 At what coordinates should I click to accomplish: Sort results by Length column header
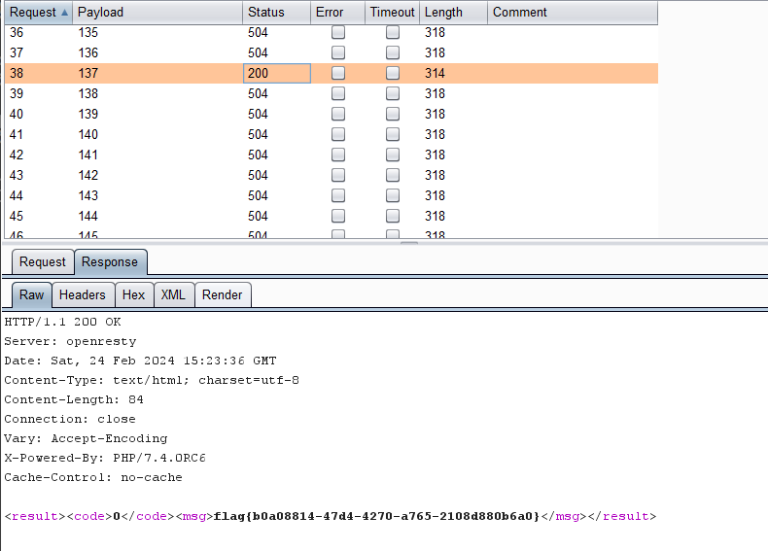click(x=452, y=13)
